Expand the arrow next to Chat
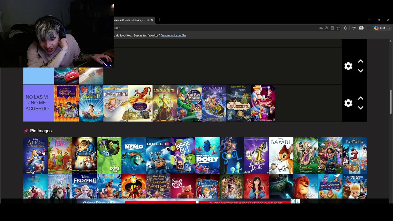Viewport: 393px width, 221px height. click(x=389, y=28)
